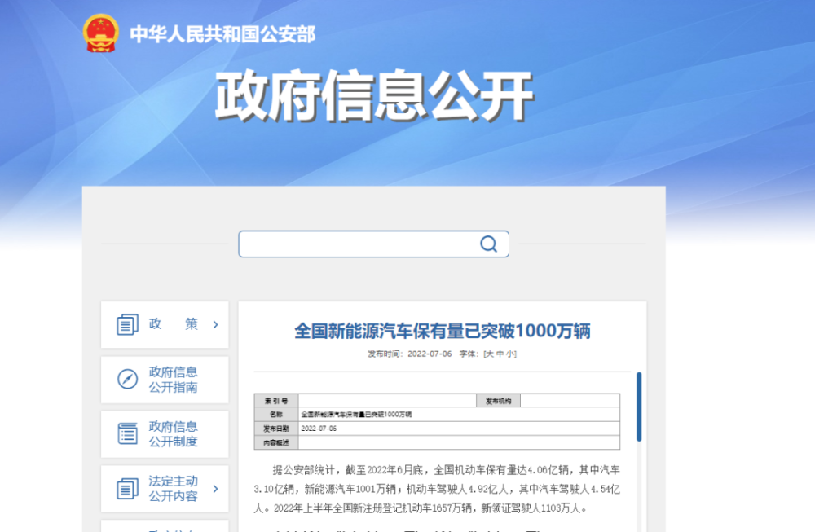Expand the 法定主动公开内容 chevron

pyautogui.click(x=216, y=489)
